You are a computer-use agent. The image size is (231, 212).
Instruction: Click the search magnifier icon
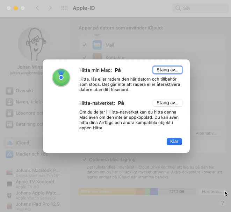point(178,8)
